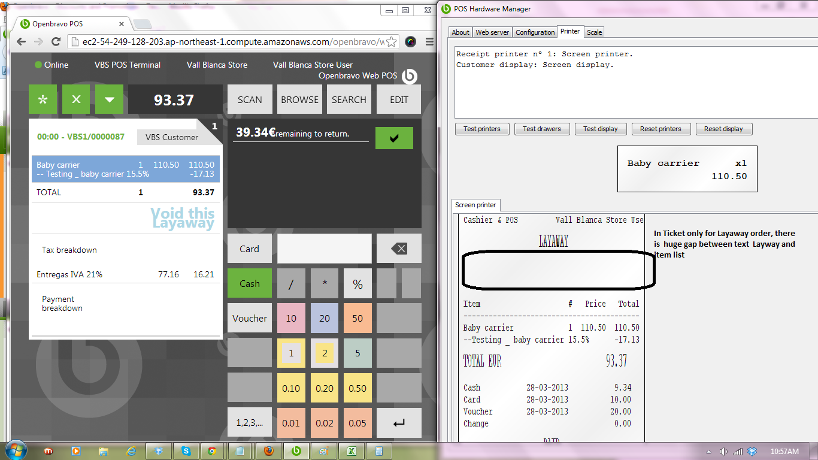The width and height of the screenshot is (818, 460).
Task: Bookmark the page with the star icon
Action: pos(390,41)
